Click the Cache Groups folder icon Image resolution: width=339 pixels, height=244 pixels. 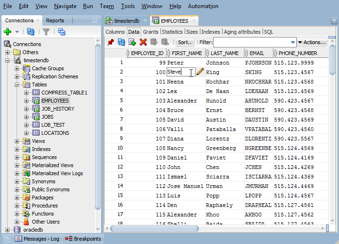(27, 68)
